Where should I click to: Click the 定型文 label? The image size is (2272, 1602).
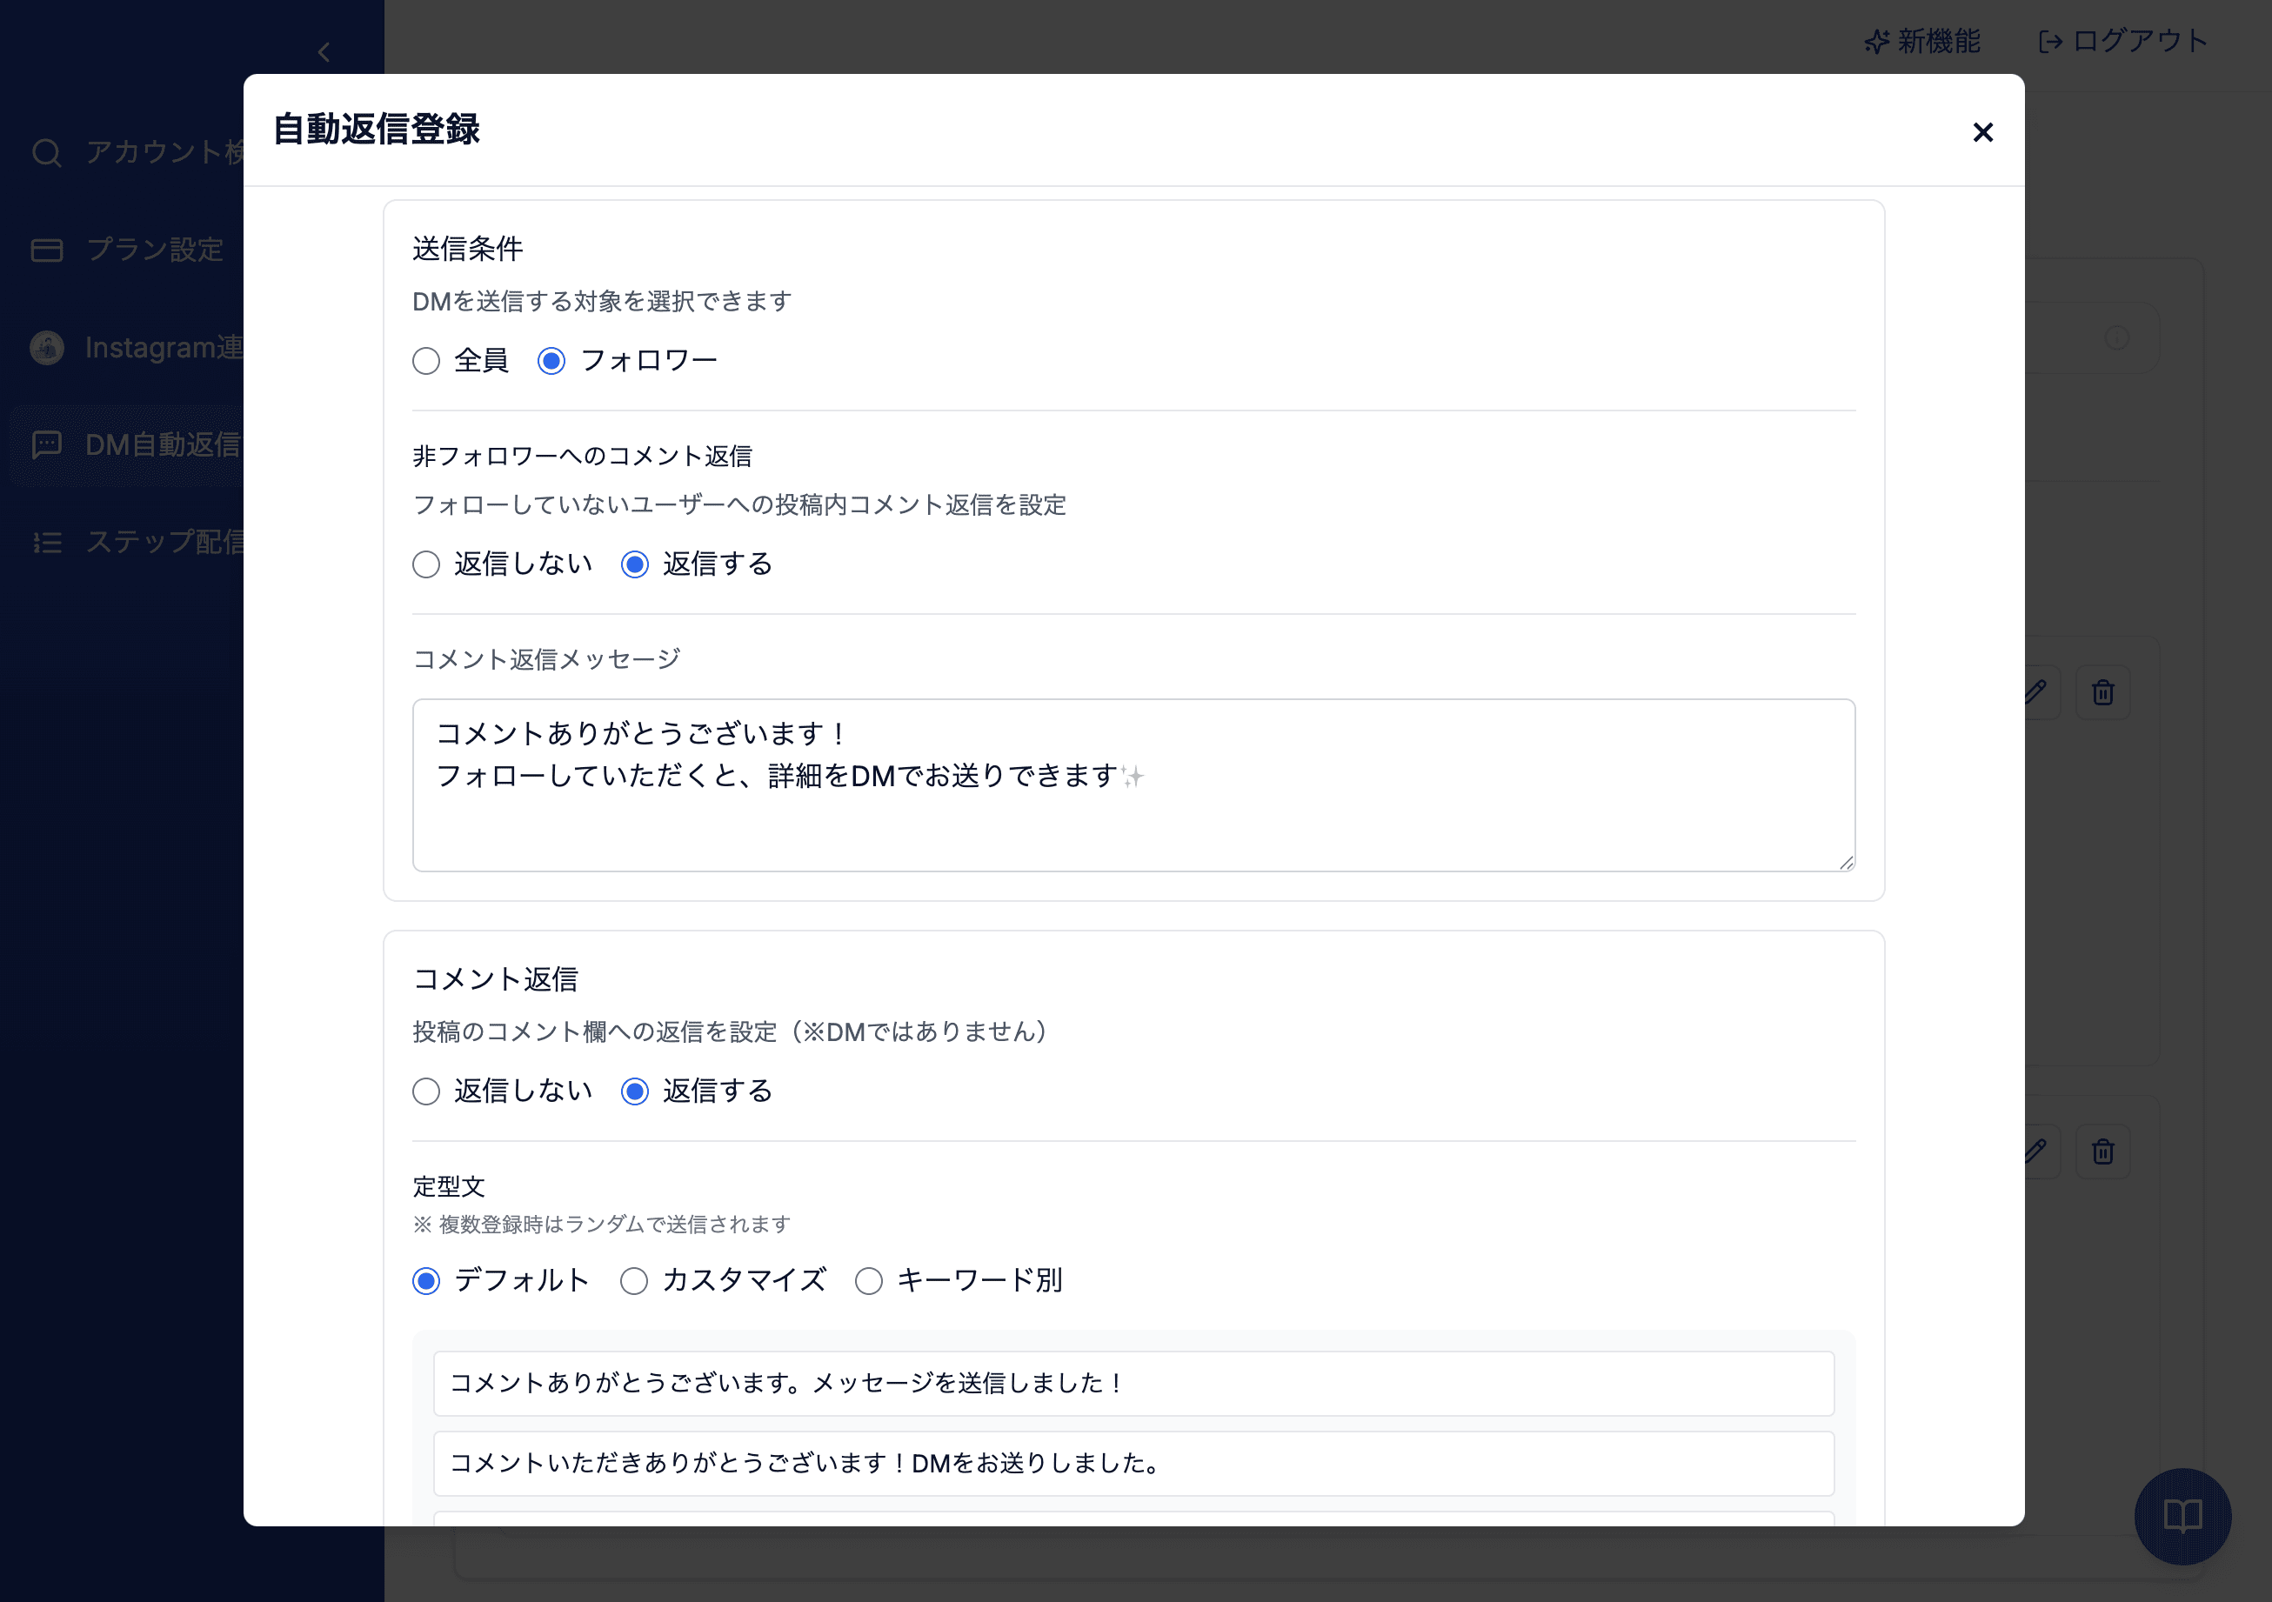click(448, 1186)
